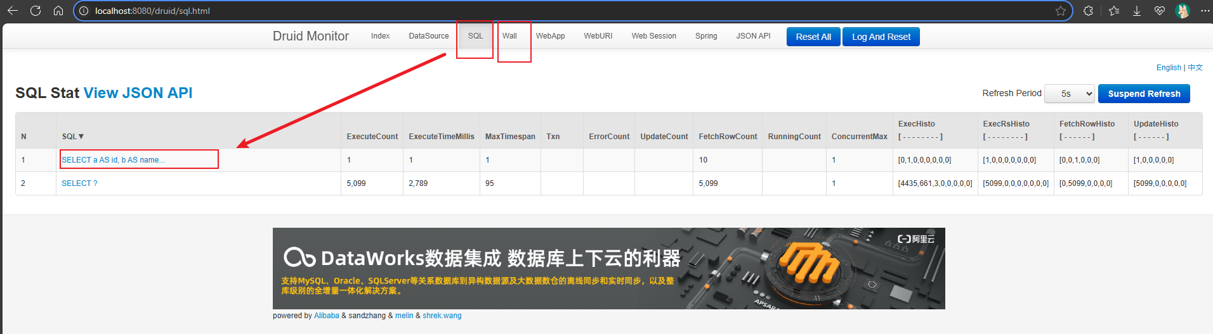
Task: Show the downloads icon panel
Action: pyautogui.click(x=1137, y=11)
